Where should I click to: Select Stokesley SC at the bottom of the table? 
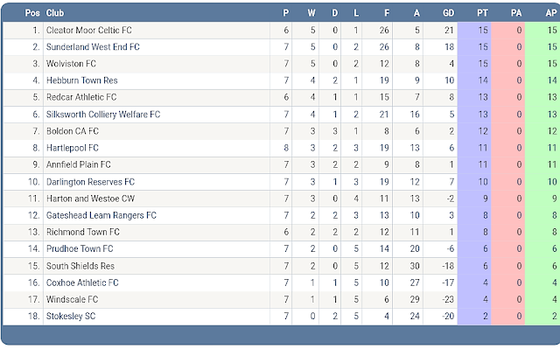click(x=71, y=317)
